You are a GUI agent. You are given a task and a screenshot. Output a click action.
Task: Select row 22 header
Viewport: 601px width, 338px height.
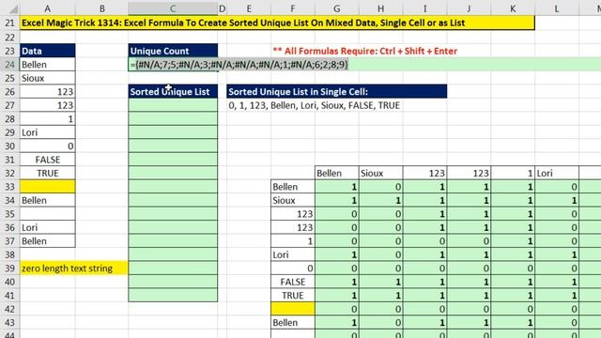coord(9,38)
